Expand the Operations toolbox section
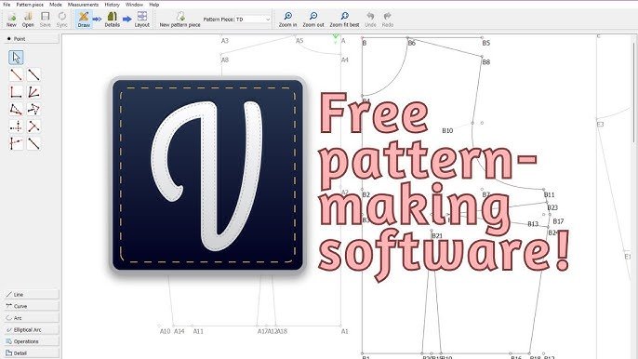 [x=32, y=341]
